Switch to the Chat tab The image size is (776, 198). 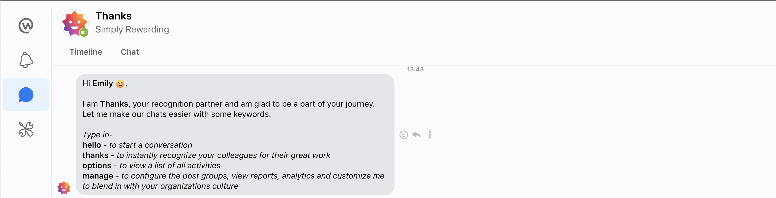click(x=130, y=52)
